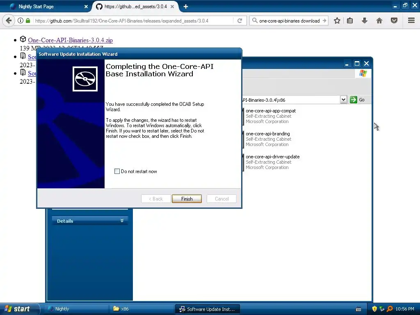Click the green padlock security icon
This screenshot has width=420, height=315.
[28, 21]
